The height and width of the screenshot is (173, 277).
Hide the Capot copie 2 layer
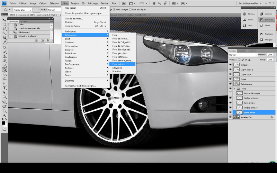pos(230,70)
